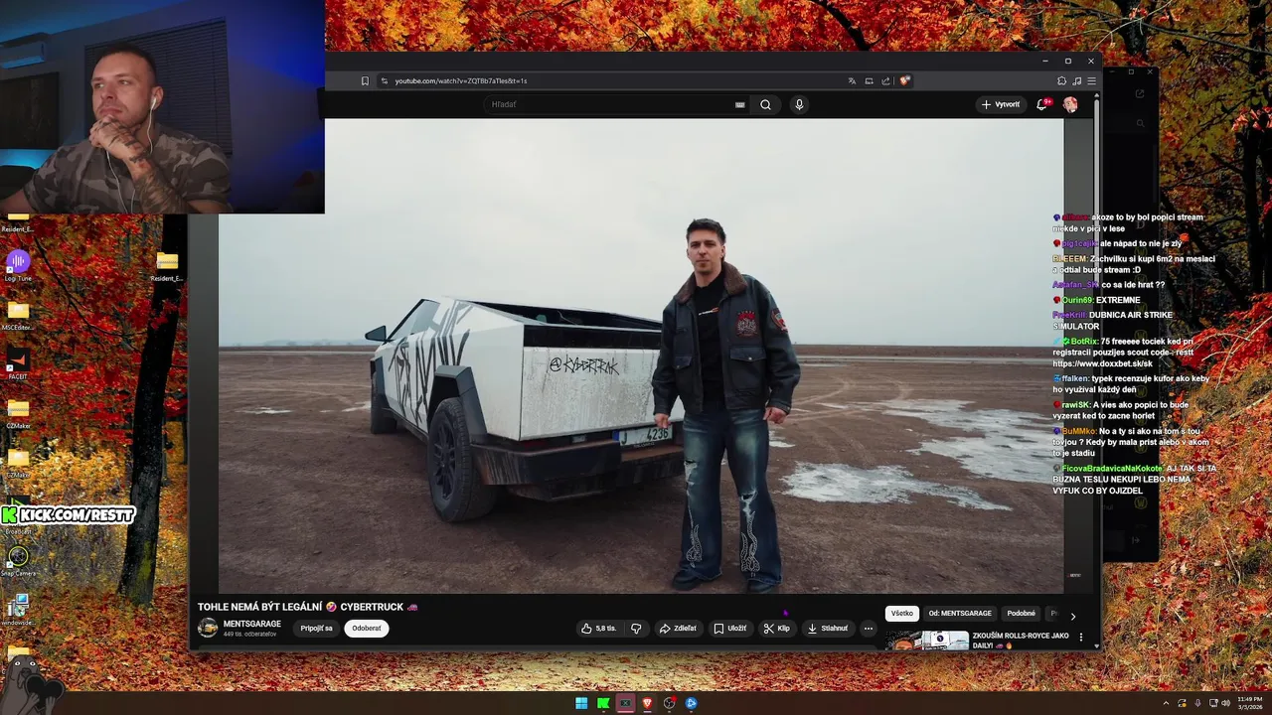Open the Logi Tune desktop icon
This screenshot has width=1272, height=715.
18,265
